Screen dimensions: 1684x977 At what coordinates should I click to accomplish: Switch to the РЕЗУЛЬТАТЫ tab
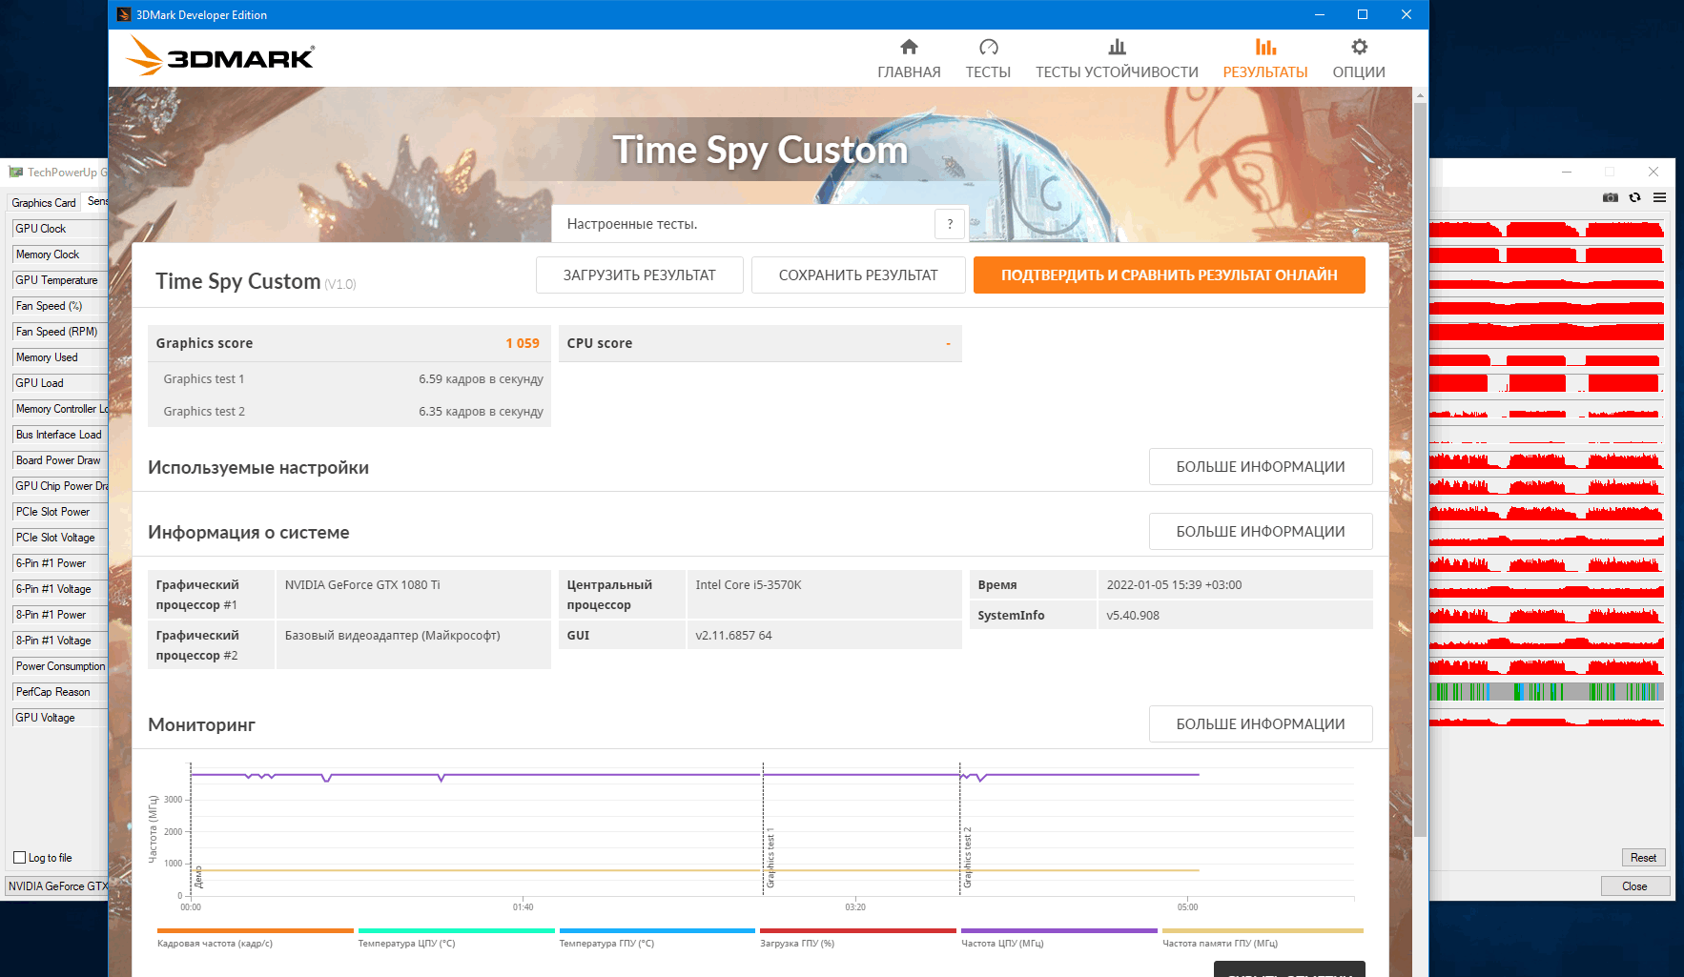[x=1264, y=58]
